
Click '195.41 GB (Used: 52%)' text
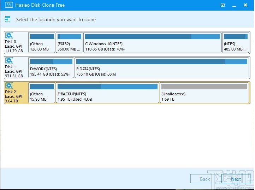50,74
